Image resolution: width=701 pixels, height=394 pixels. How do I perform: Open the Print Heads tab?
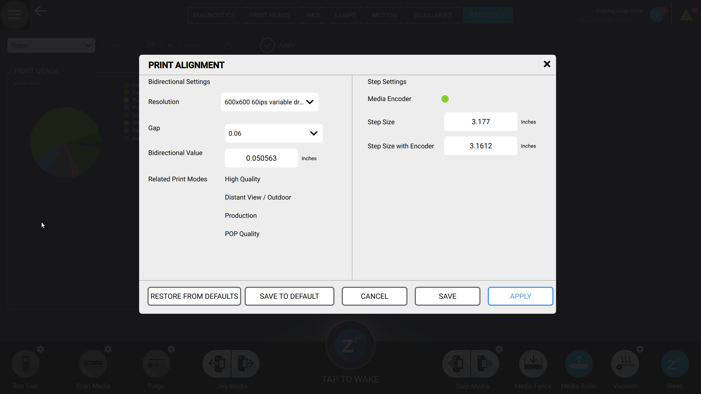(269, 15)
